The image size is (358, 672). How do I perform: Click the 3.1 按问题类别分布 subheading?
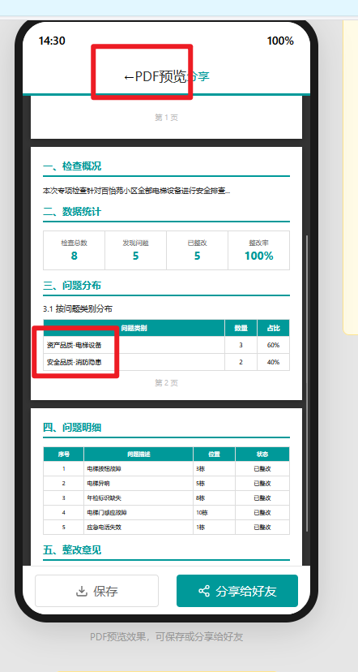78,308
